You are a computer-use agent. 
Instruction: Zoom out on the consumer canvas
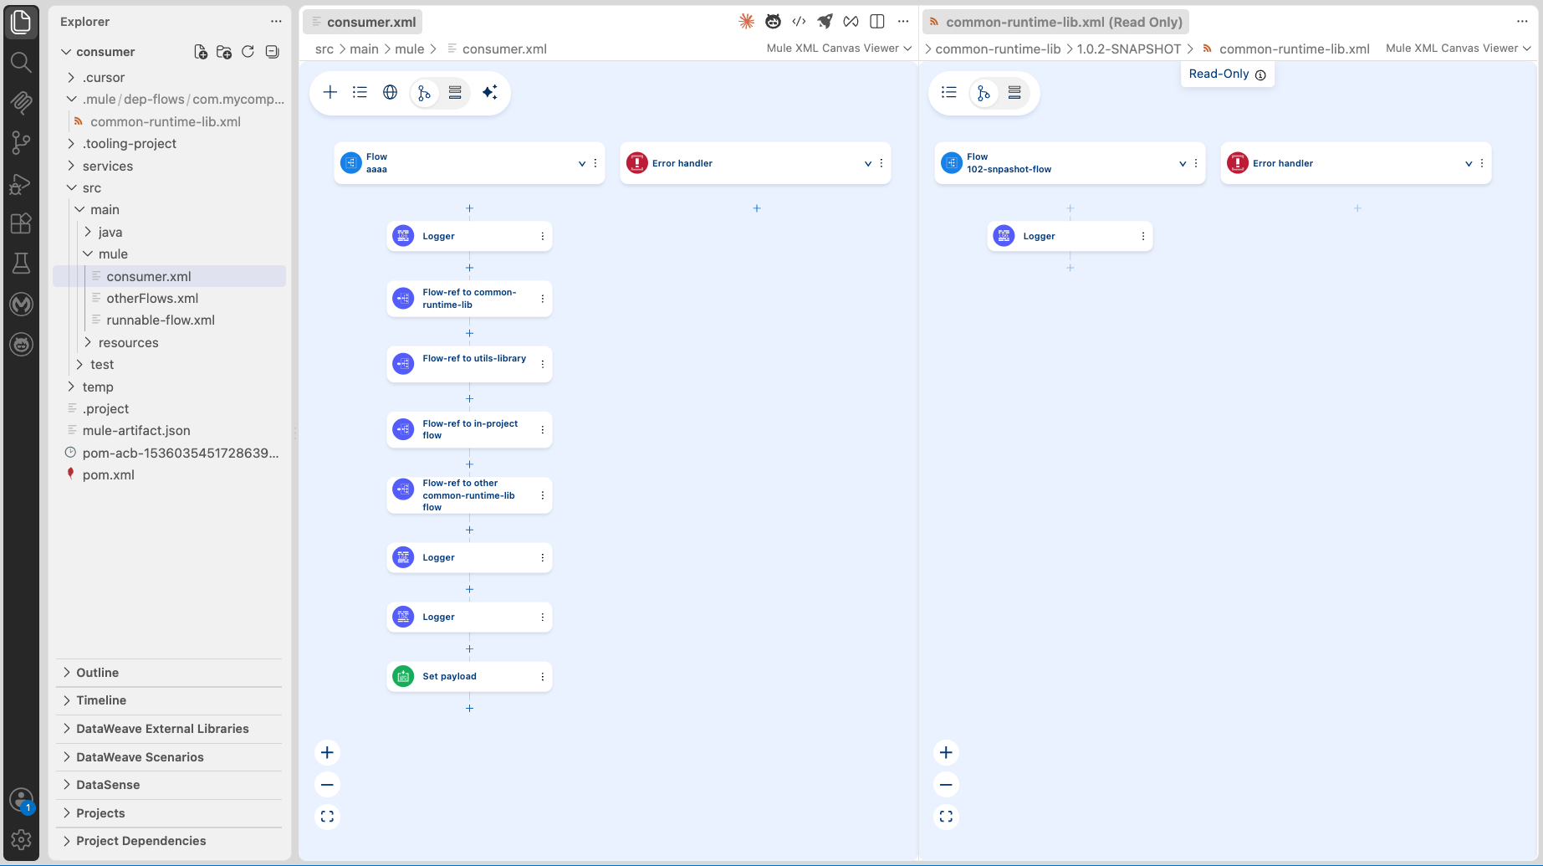(327, 785)
